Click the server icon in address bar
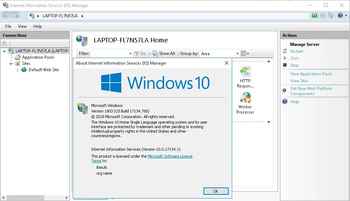 point(32,16)
